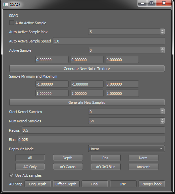The height and width of the screenshot is (194, 175).
Task: Increment the Auto Active Sample Max value
Action: (x=162, y=30)
